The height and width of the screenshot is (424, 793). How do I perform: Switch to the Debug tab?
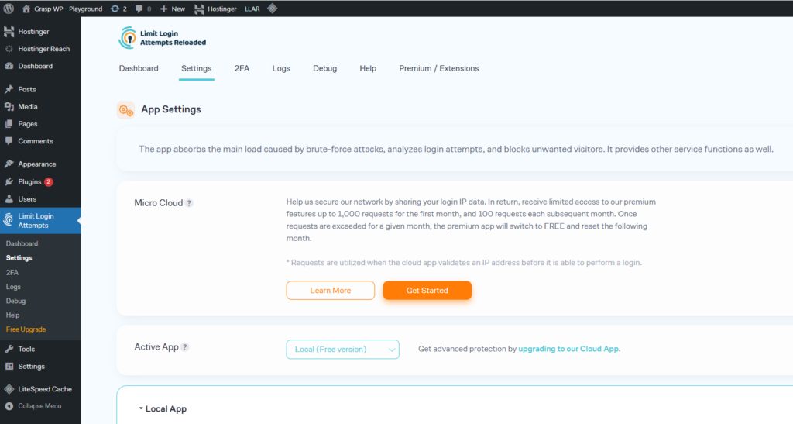pyautogui.click(x=324, y=68)
